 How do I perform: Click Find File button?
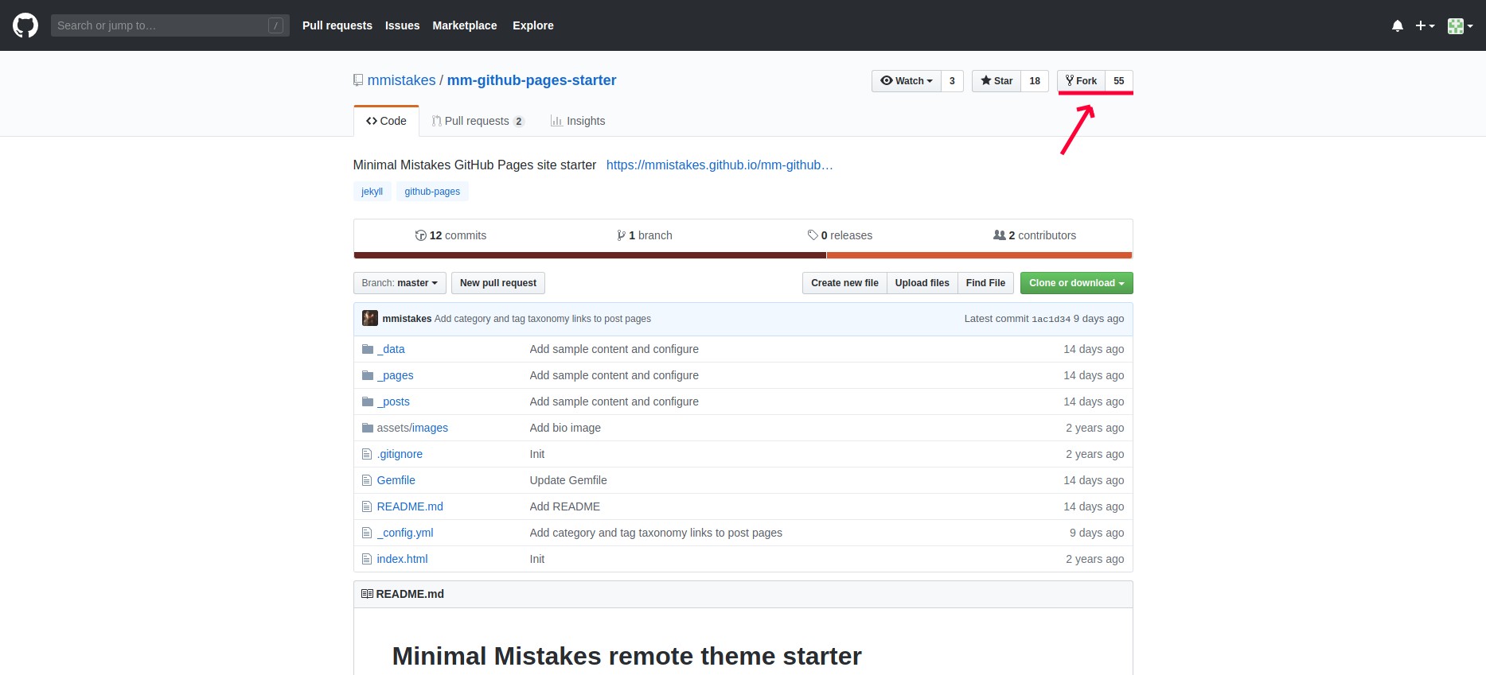(985, 283)
